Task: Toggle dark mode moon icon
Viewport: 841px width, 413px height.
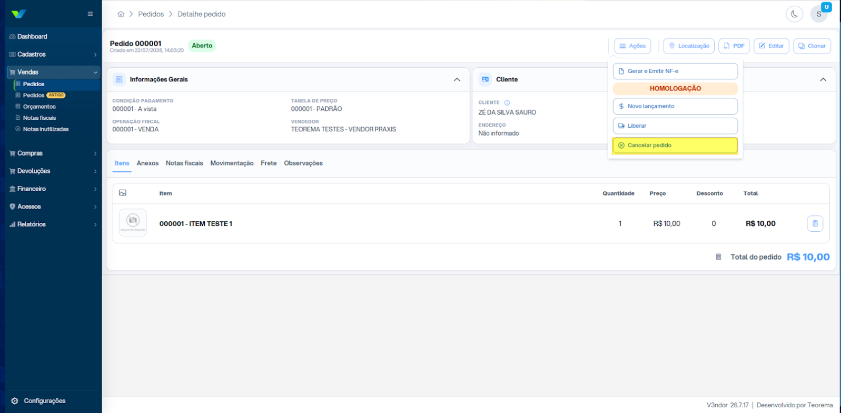Action: point(794,14)
